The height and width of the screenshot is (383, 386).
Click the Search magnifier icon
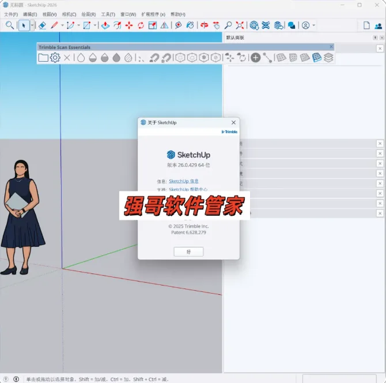click(10, 25)
